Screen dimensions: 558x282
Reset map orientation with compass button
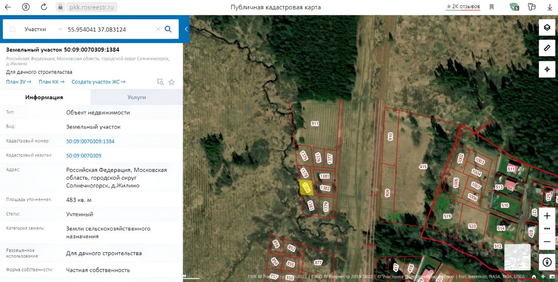pos(547,262)
